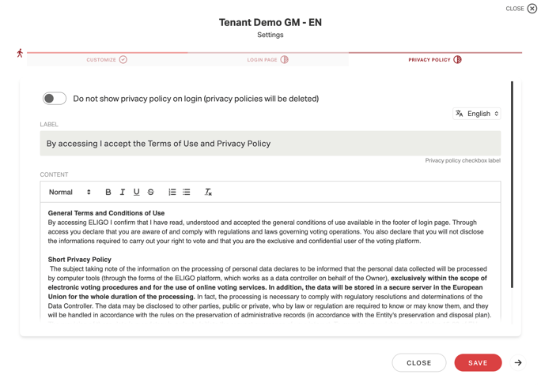Viewport: 541px width, 386px height.
Task: Click the CONTENT section label
Action: pyautogui.click(x=54, y=174)
